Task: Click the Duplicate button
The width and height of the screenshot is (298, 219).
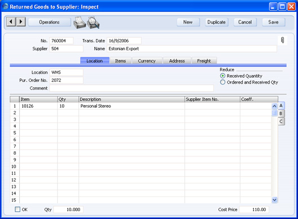Action: coord(217,22)
